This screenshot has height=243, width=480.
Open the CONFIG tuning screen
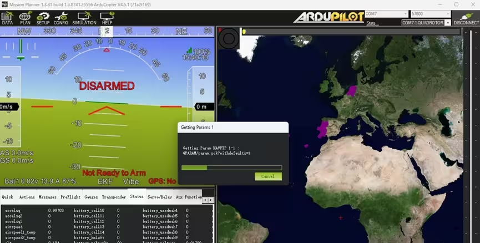tap(61, 18)
